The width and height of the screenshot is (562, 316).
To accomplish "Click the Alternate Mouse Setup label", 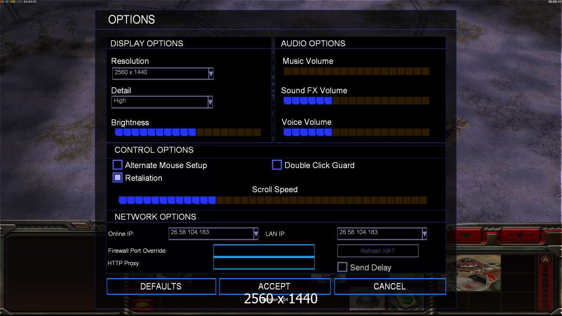I will pos(166,165).
